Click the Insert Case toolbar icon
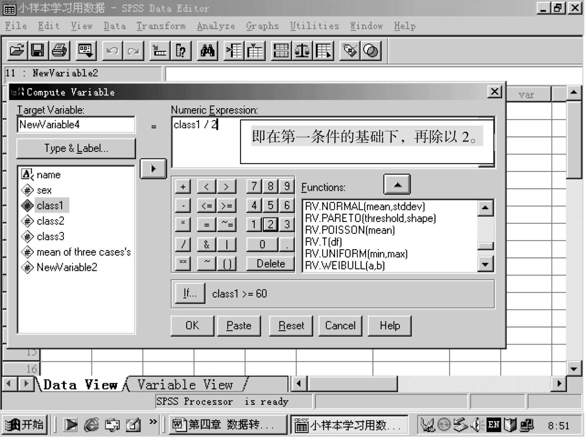This screenshot has width=588, height=441. (234, 50)
